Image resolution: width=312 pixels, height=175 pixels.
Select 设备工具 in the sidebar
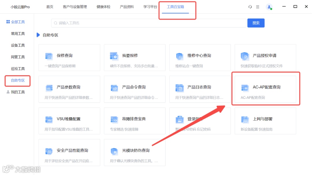[18, 45]
